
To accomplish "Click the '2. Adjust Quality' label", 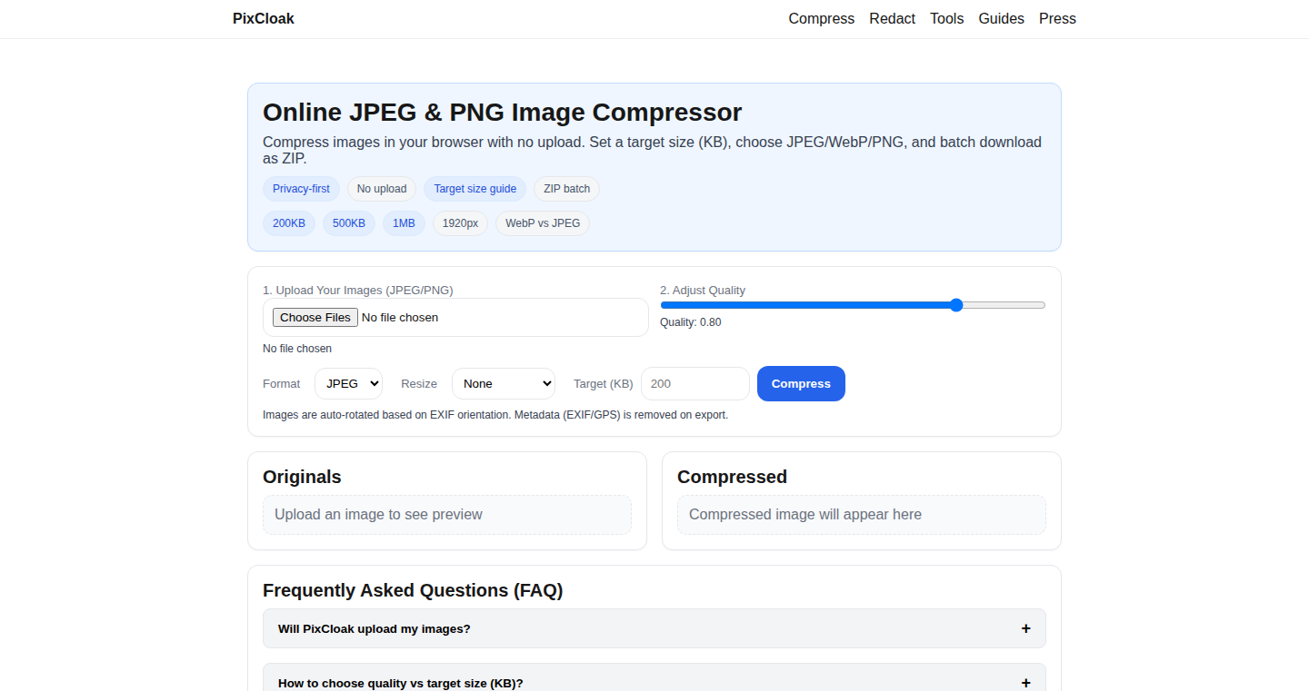I will click(x=703, y=291).
